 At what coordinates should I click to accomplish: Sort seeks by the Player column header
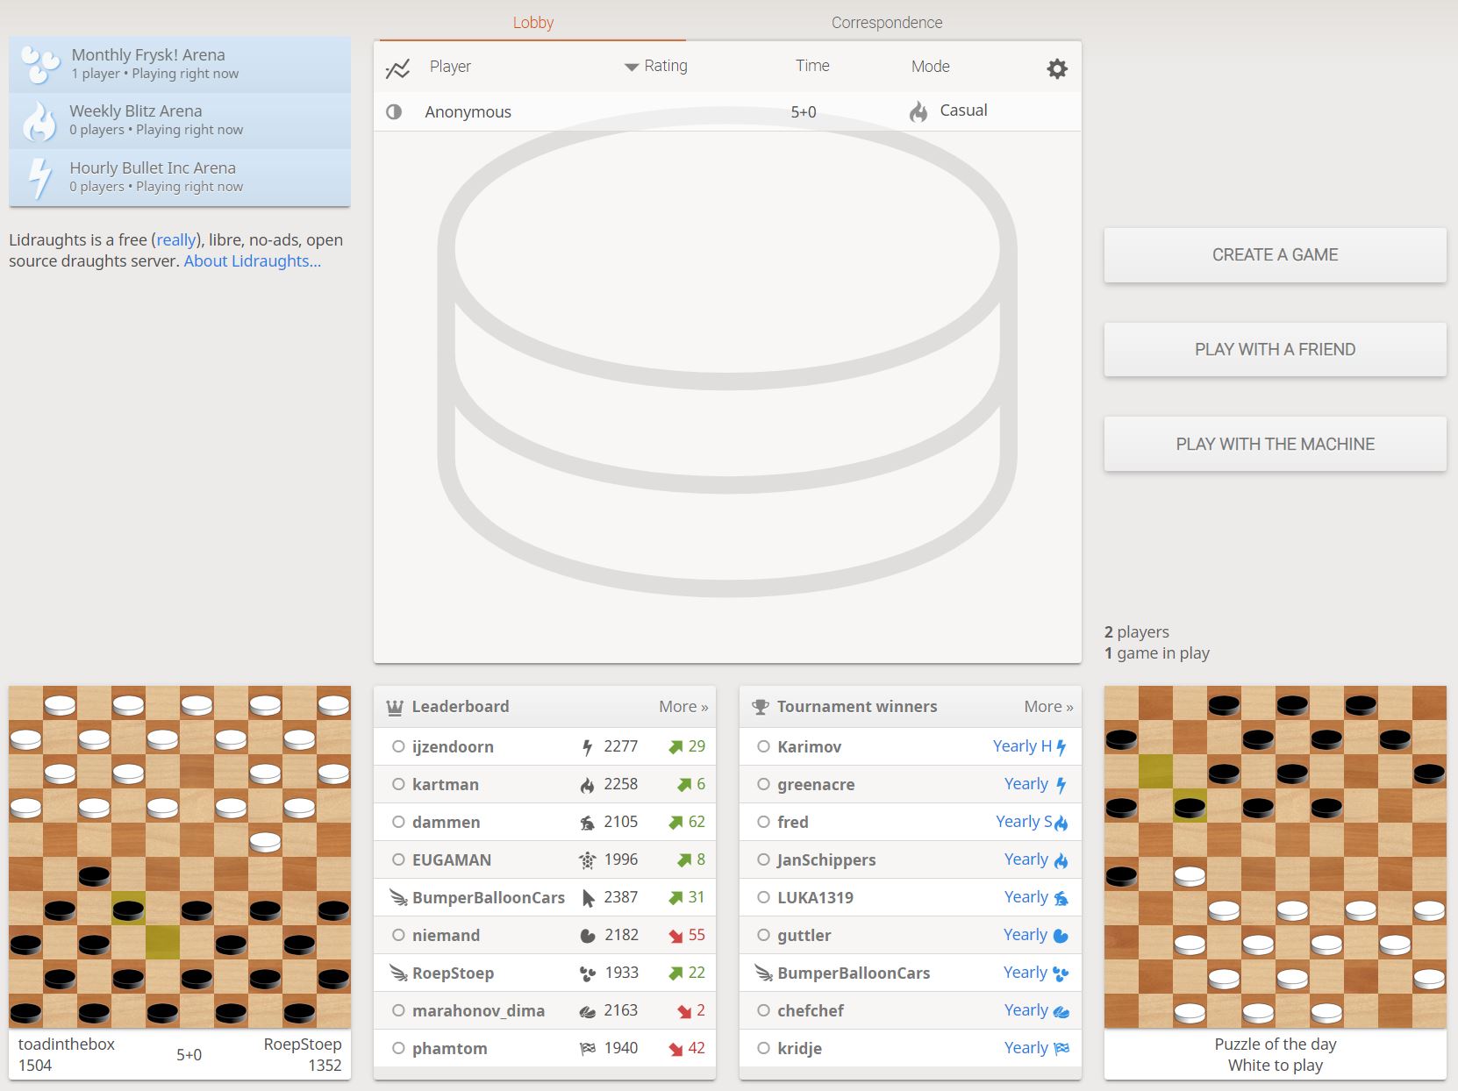click(x=450, y=67)
